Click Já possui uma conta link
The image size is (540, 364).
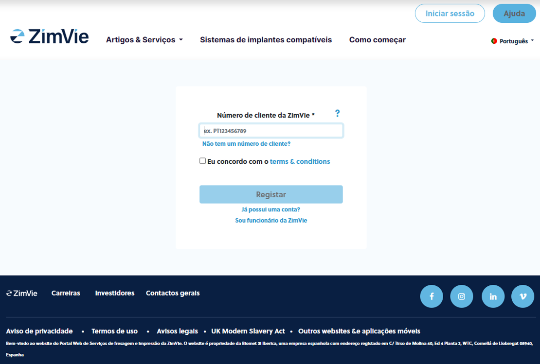click(270, 209)
